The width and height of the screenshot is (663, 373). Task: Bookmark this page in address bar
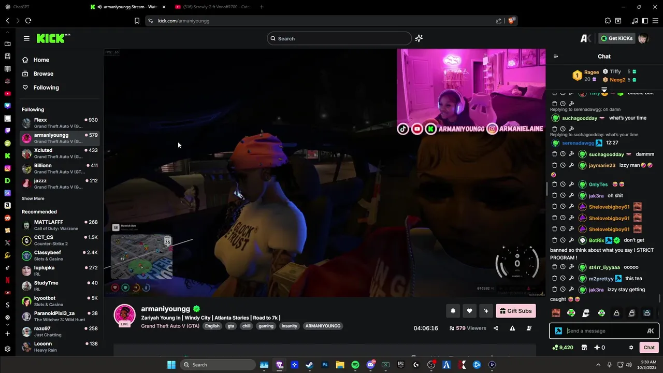click(137, 21)
